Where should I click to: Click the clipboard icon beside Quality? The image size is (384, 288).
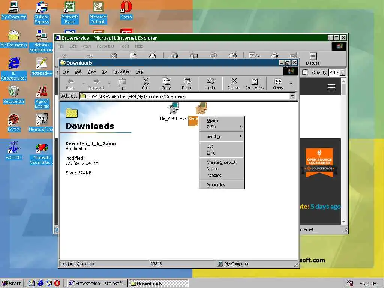point(305,72)
